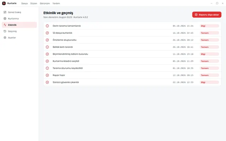226x141 pixels.
Task: Click the check icon beside Biçimlendirilmiş bölüm bulundu
Action: (x=47, y=54)
